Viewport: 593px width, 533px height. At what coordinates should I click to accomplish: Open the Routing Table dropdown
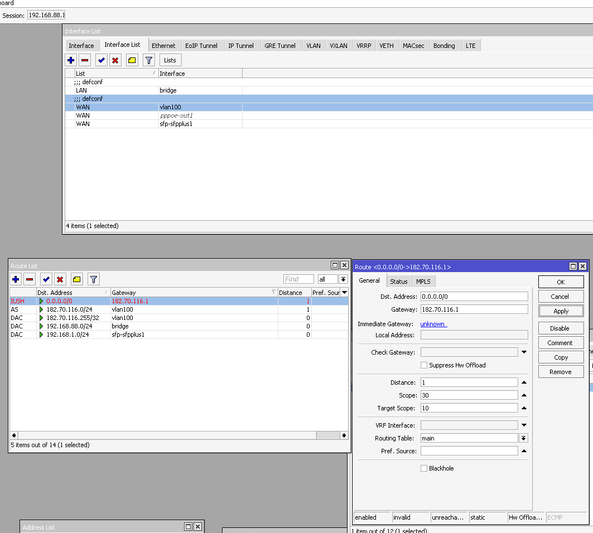point(523,438)
